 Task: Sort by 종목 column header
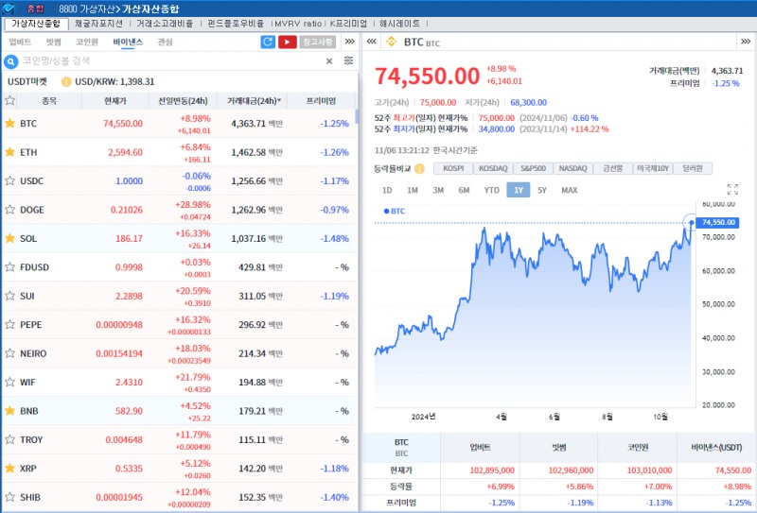pos(49,101)
